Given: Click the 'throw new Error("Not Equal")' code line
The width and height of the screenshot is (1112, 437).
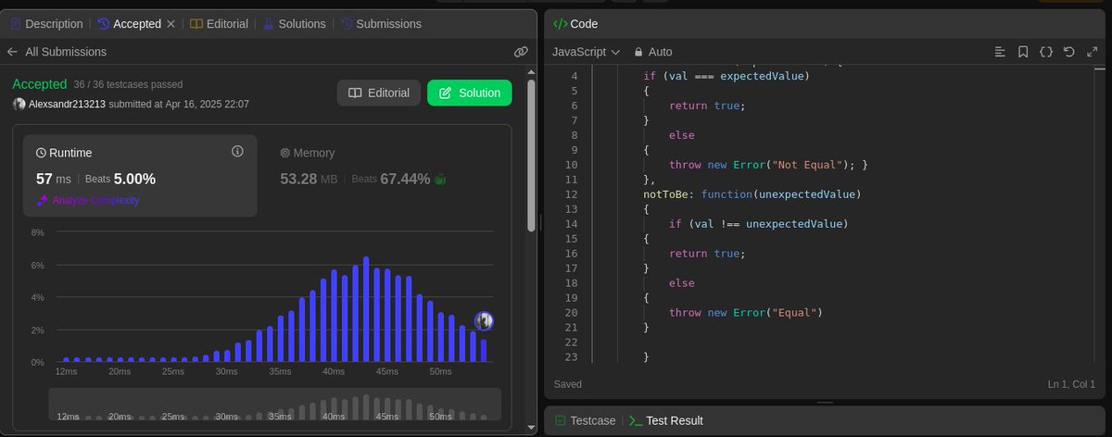Looking at the screenshot, I should (768, 165).
